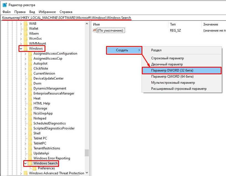Expand the CurrentVersion key node
Image resolution: width=226 pixels, height=176 pixels.
(x=25, y=73)
